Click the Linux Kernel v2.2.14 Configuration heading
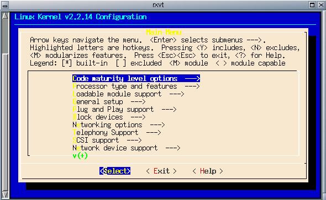 (81, 17)
